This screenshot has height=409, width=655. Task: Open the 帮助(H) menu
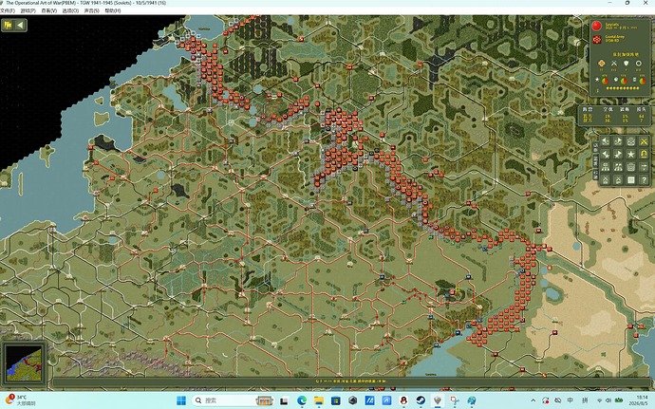113,10
